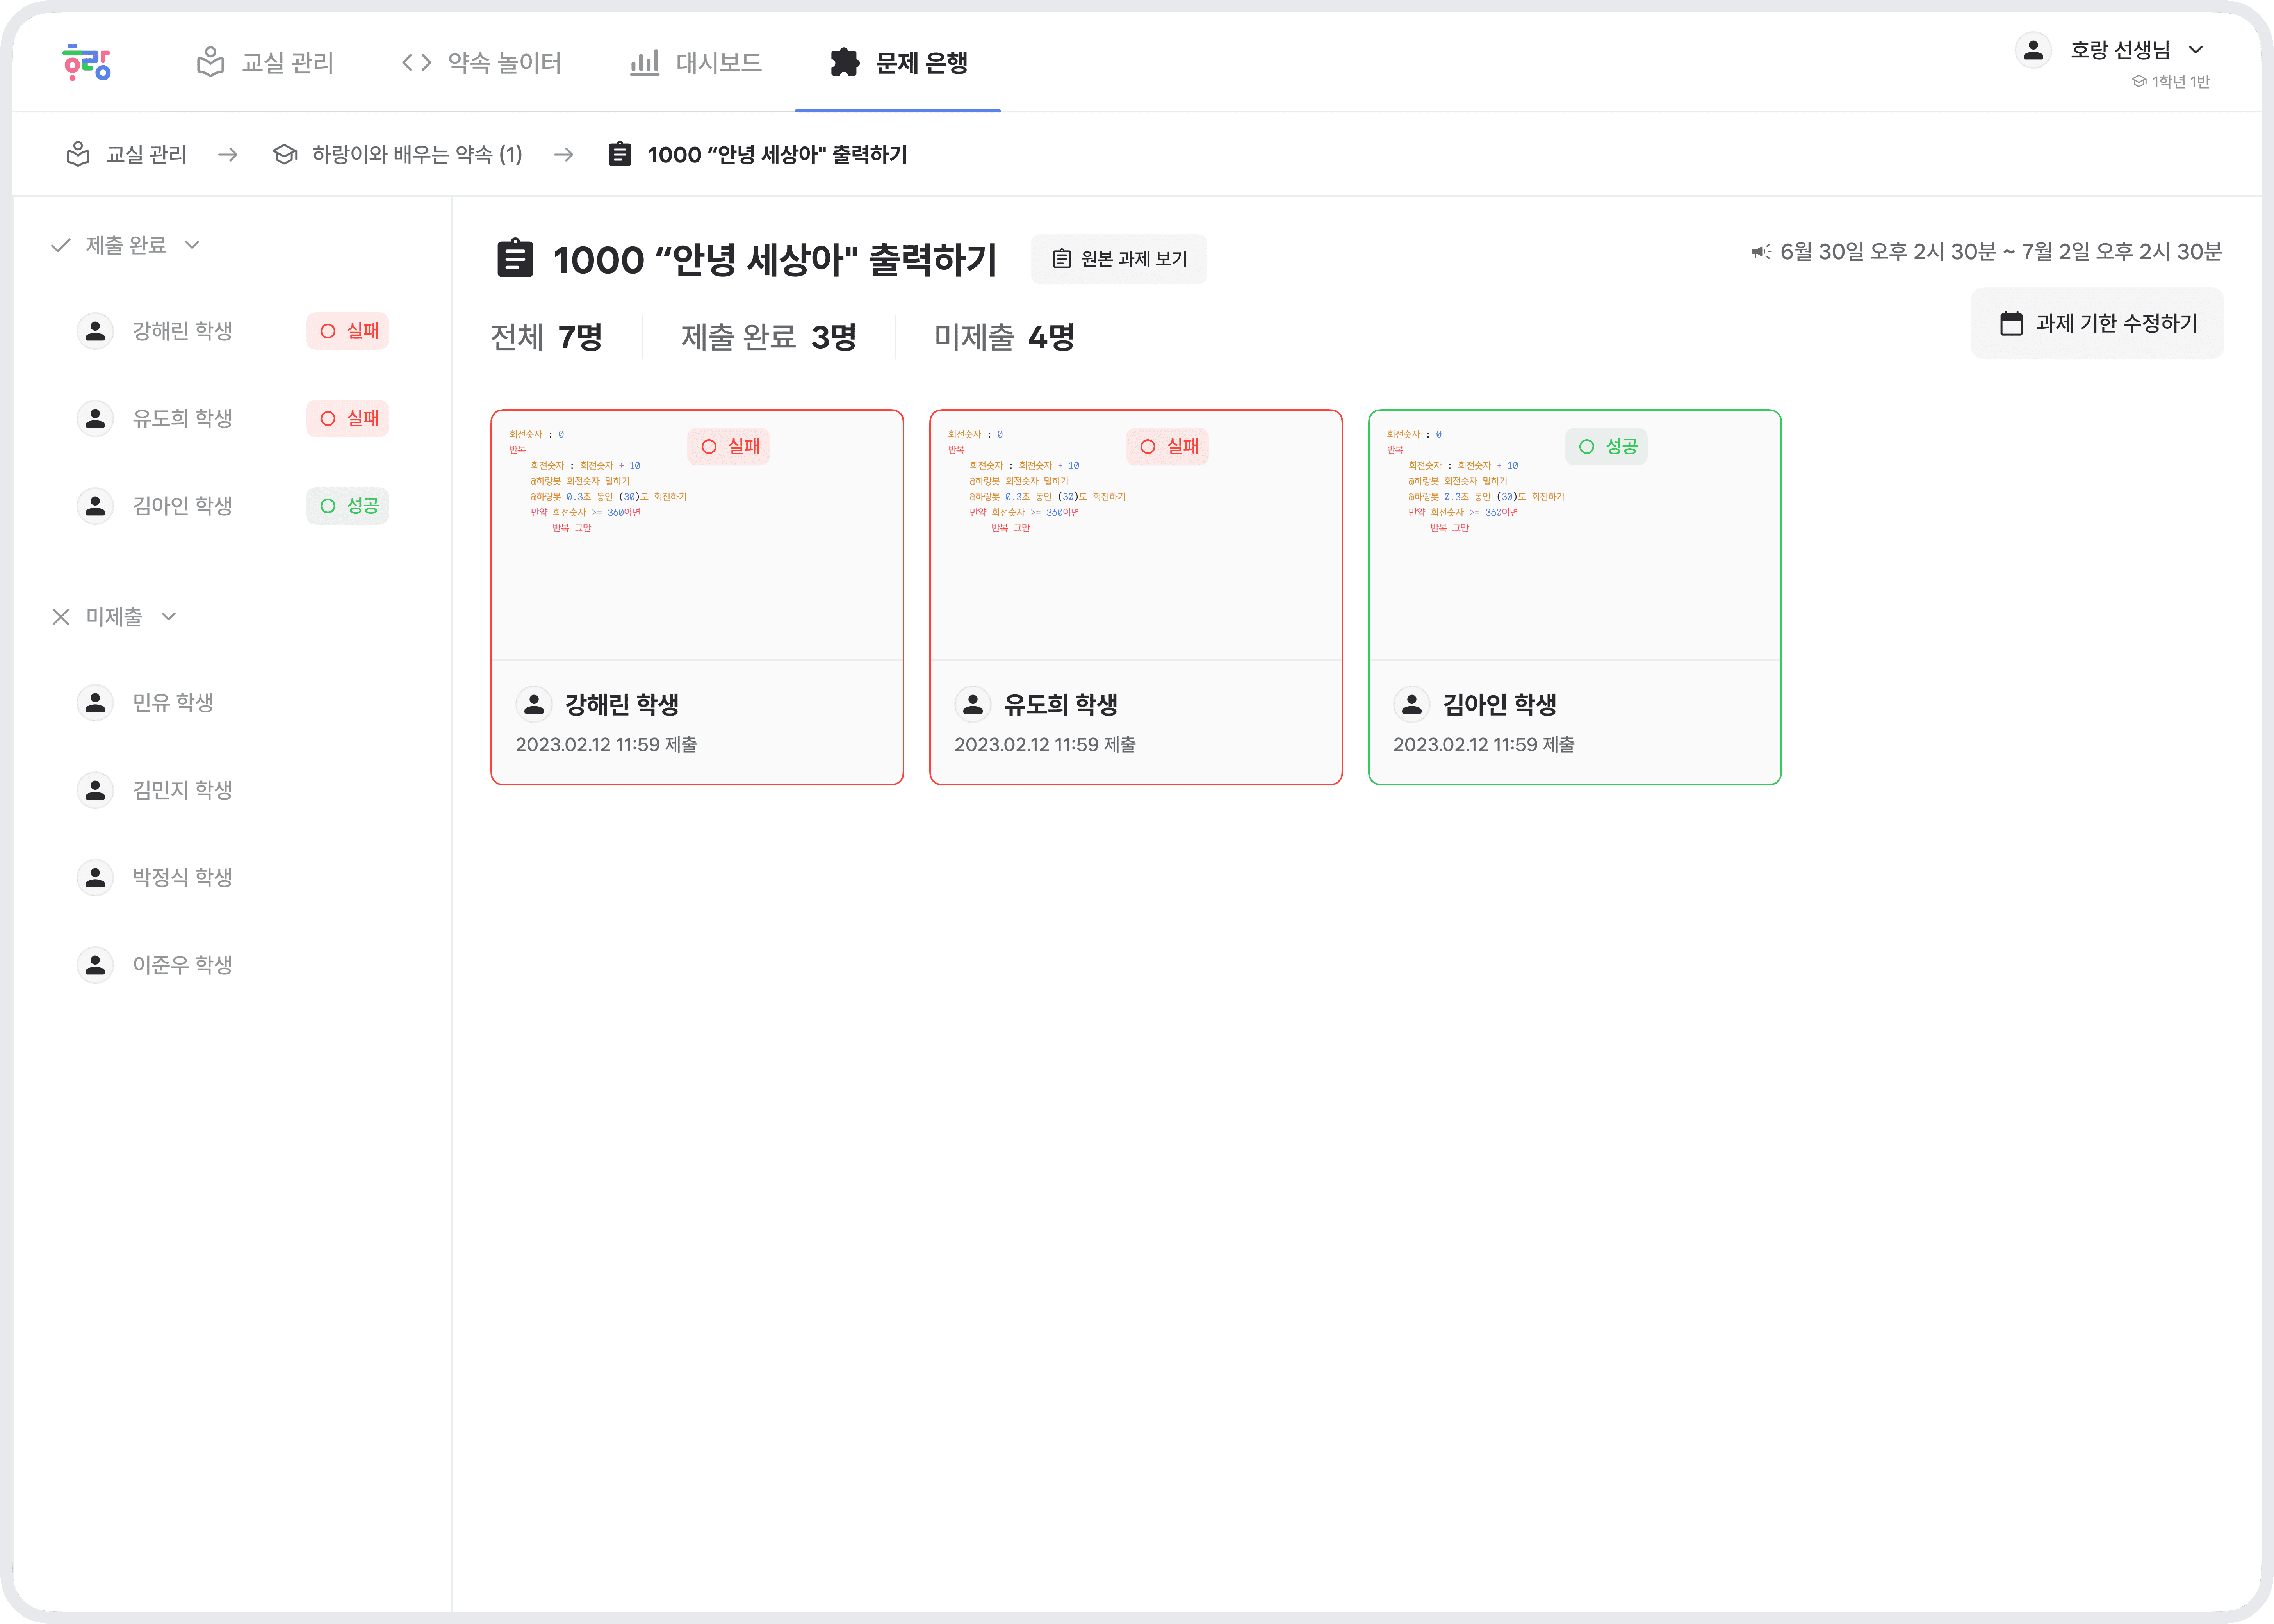Click the 호랑 선생님 profile avatar icon

coord(2033,50)
